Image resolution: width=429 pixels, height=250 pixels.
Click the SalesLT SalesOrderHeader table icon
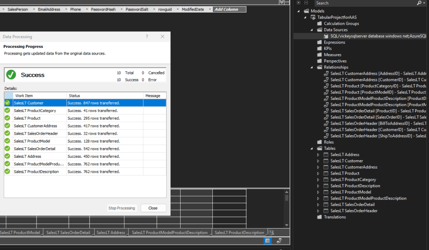click(x=326, y=211)
